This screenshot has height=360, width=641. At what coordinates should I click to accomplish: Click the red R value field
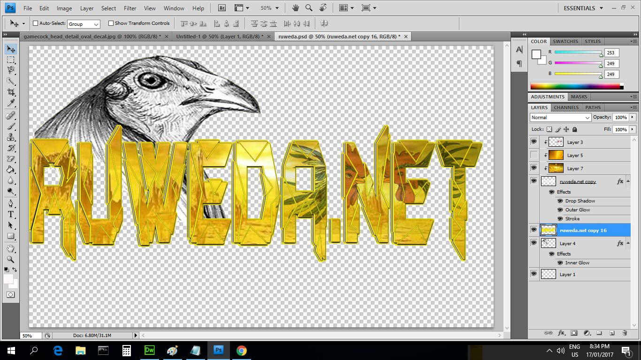pos(611,52)
